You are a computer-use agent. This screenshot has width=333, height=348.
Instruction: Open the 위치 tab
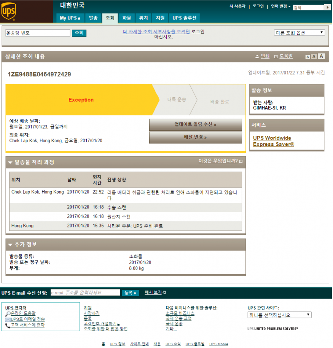coord(143,18)
